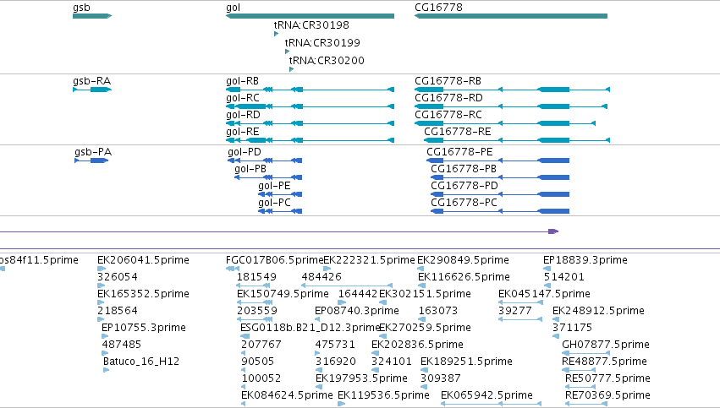Select the 207767 EST label
Viewport: 720px width, 408px height.
coord(261,345)
